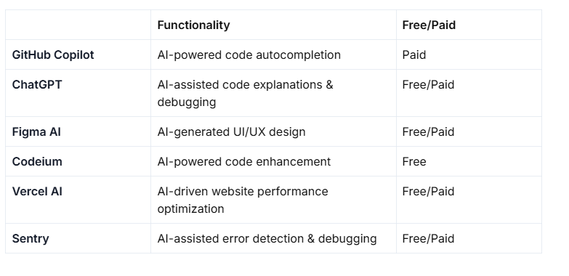Image resolution: width=569 pixels, height=276 pixels.
Task: Click the Free/Paid column header
Action: point(429,25)
